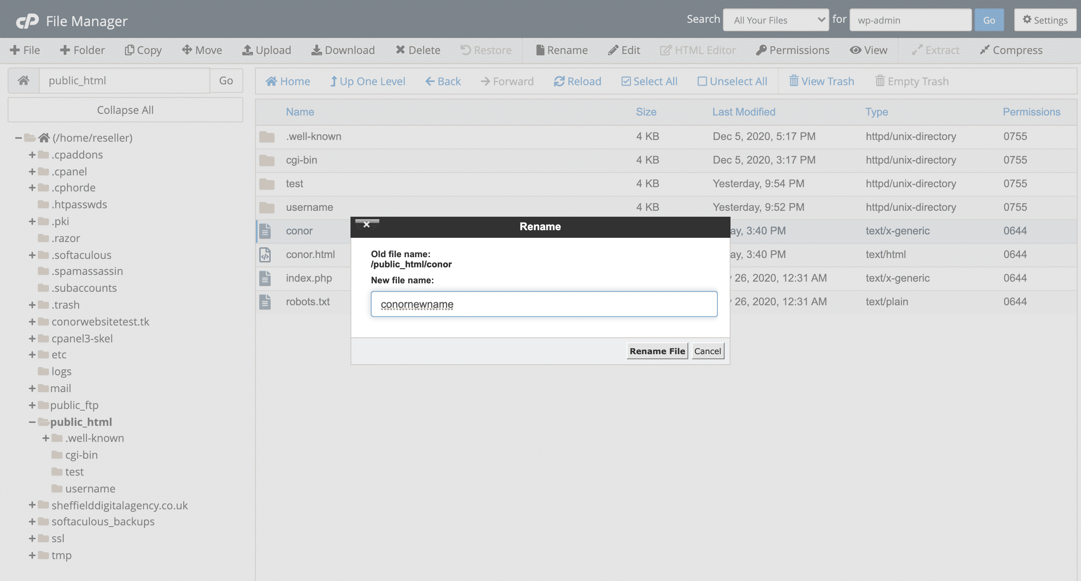Open the All Your Files search dropdown
This screenshot has width=1081, height=581.
776,20
